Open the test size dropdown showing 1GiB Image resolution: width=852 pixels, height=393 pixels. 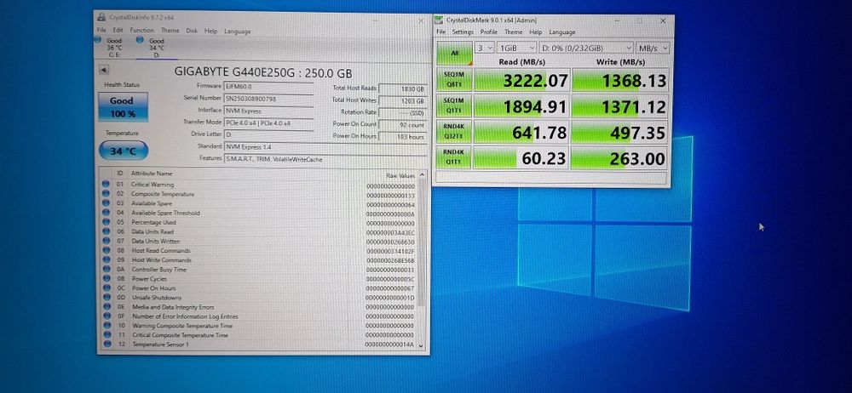(517, 48)
